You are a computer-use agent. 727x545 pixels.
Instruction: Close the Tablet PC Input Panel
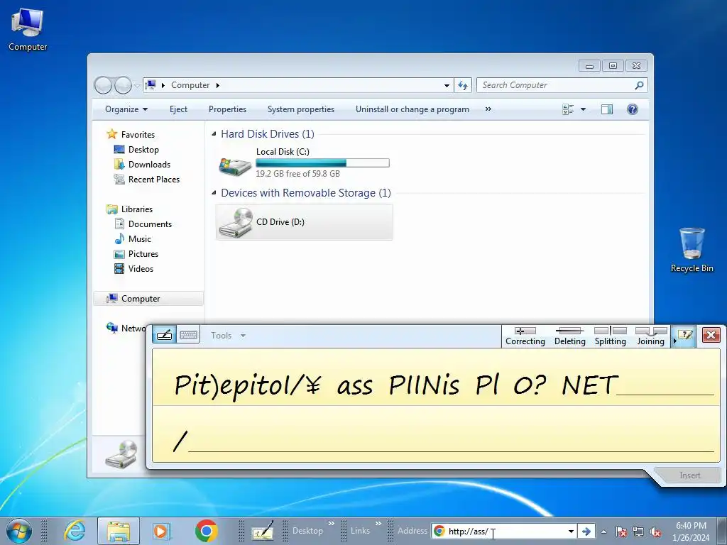point(711,335)
